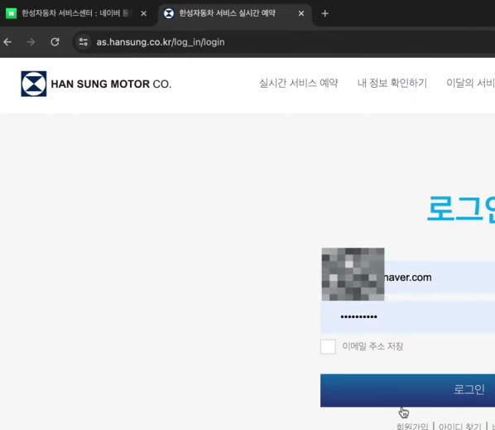The width and height of the screenshot is (495, 430).
Task: Enable the 이메일 주소 저장 checkbox
Action: click(x=328, y=346)
